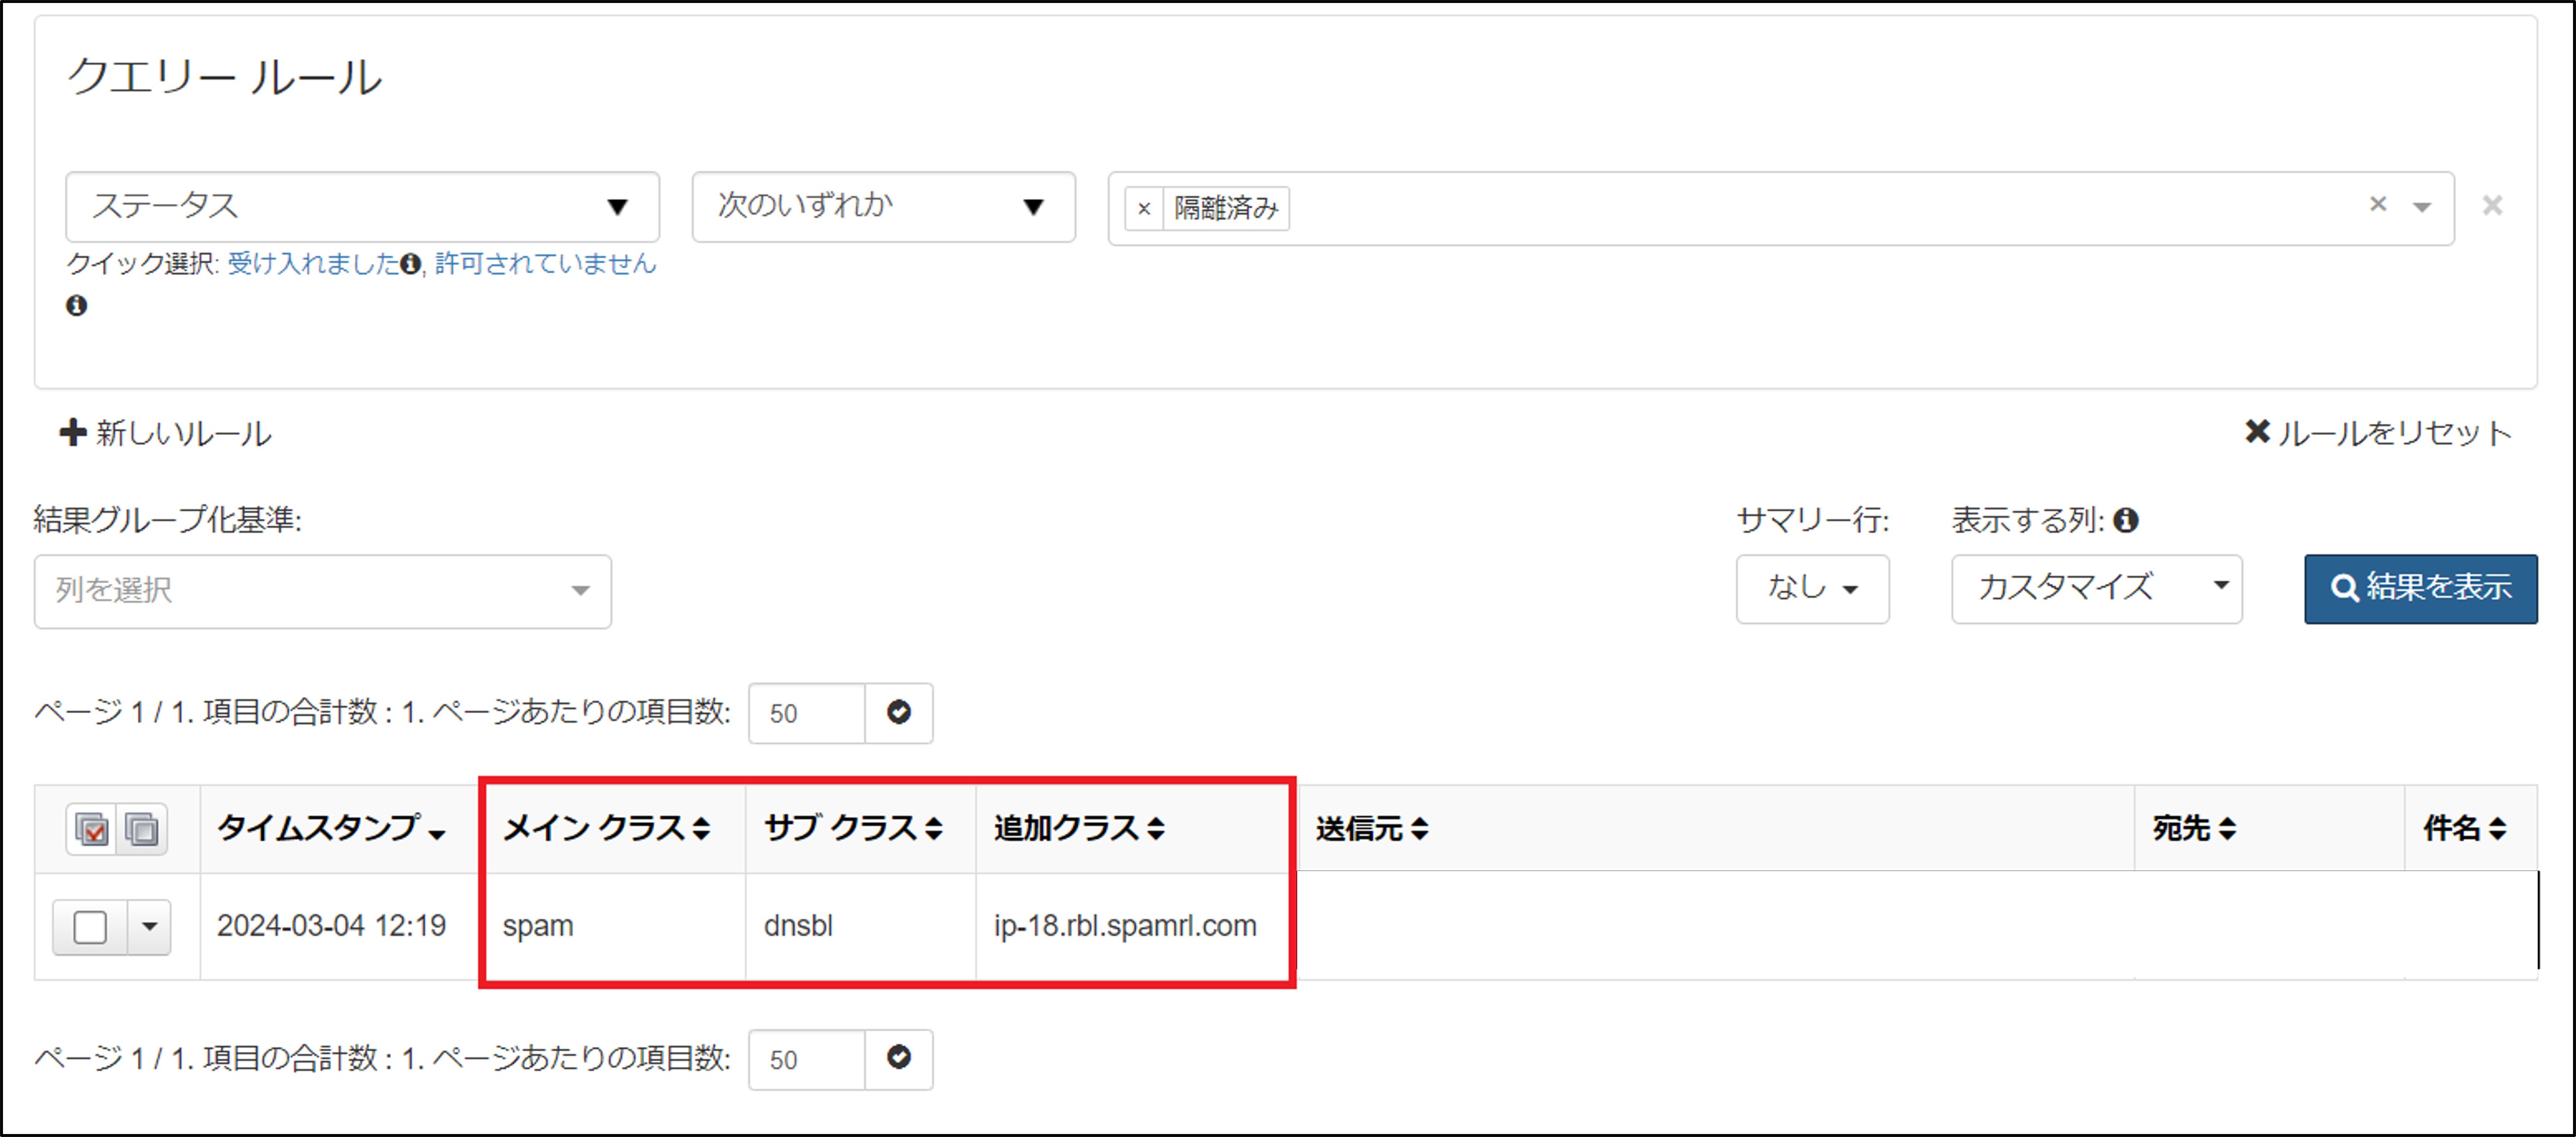Add a new rule with 新しいルール

coord(166,433)
